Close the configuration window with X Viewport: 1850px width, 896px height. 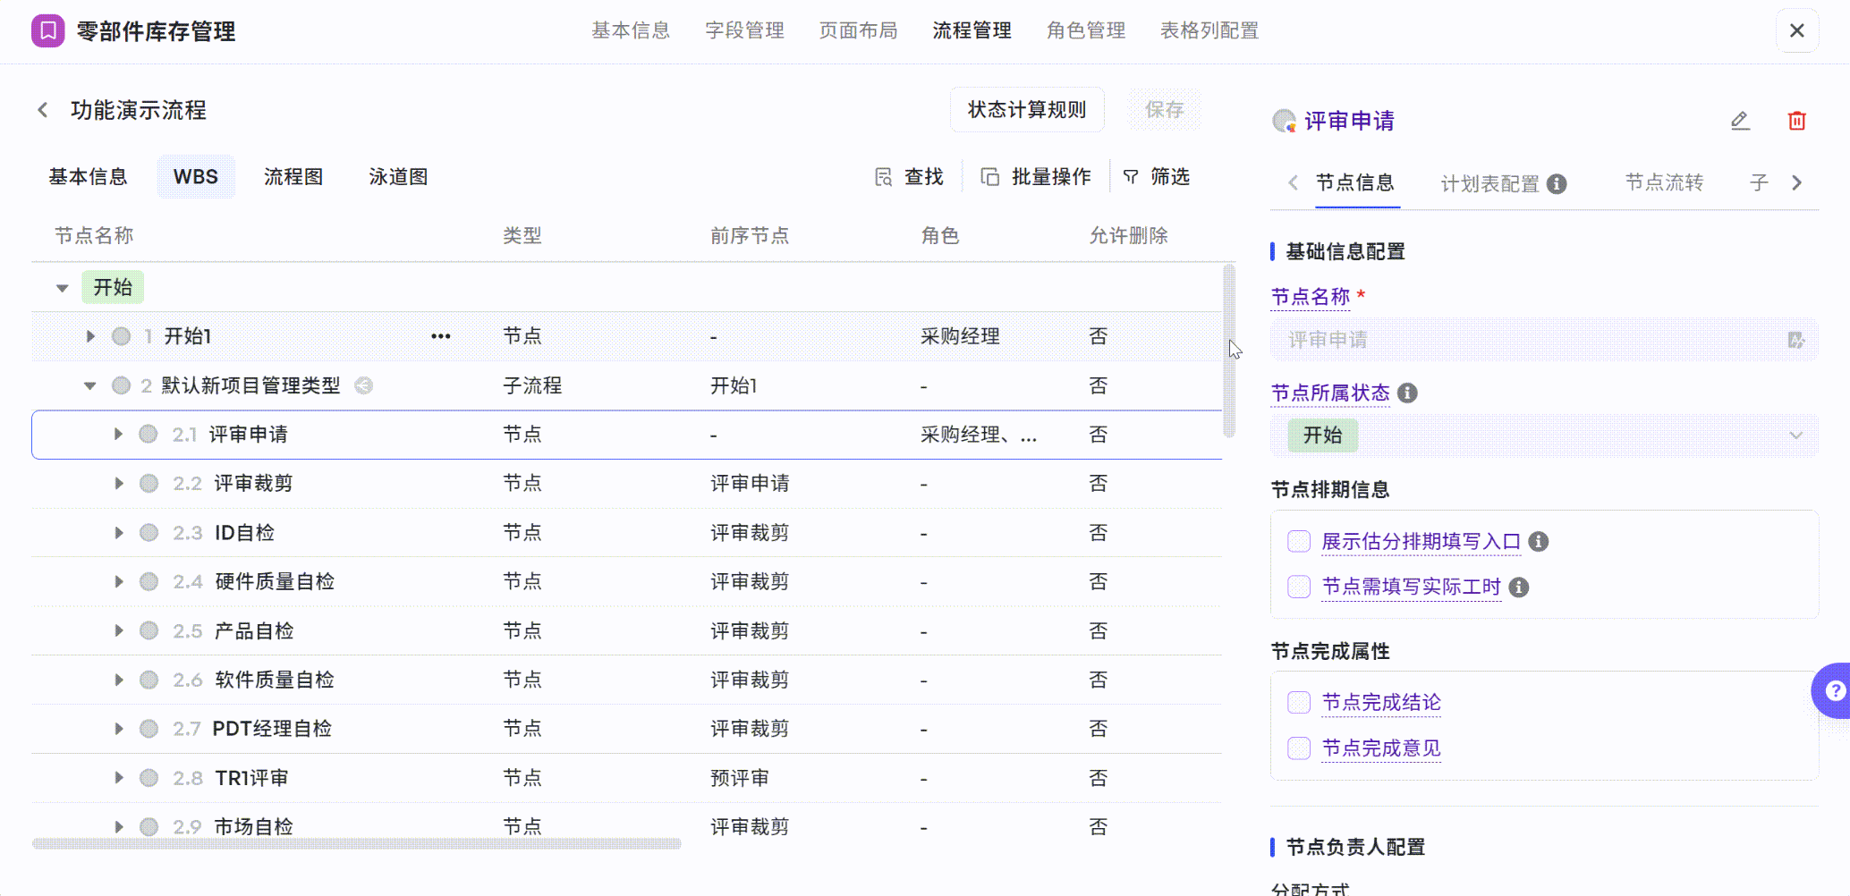[1796, 30]
